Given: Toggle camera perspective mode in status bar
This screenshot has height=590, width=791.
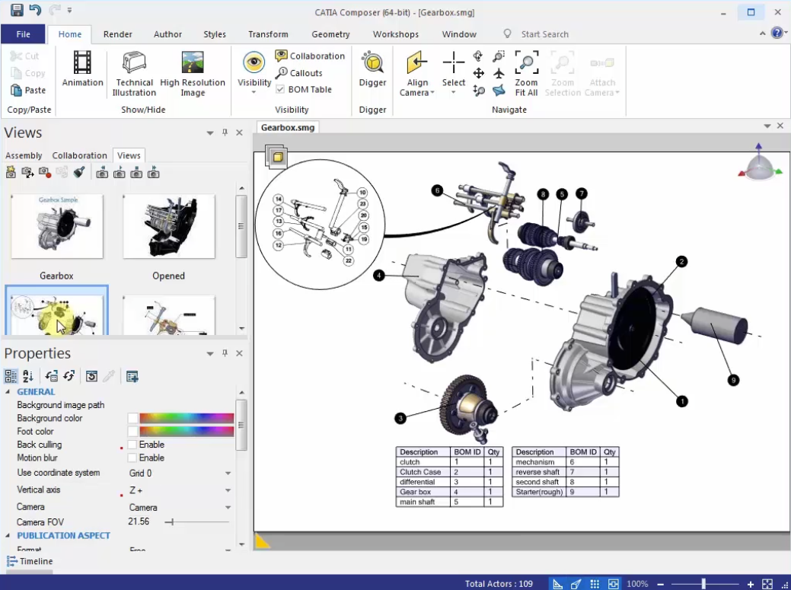Looking at the screenshot, I should pos(576,584).
